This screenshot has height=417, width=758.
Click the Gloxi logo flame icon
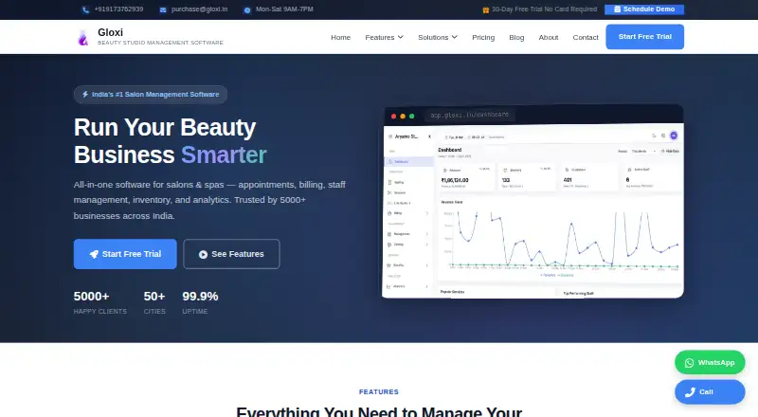[83, 37]
